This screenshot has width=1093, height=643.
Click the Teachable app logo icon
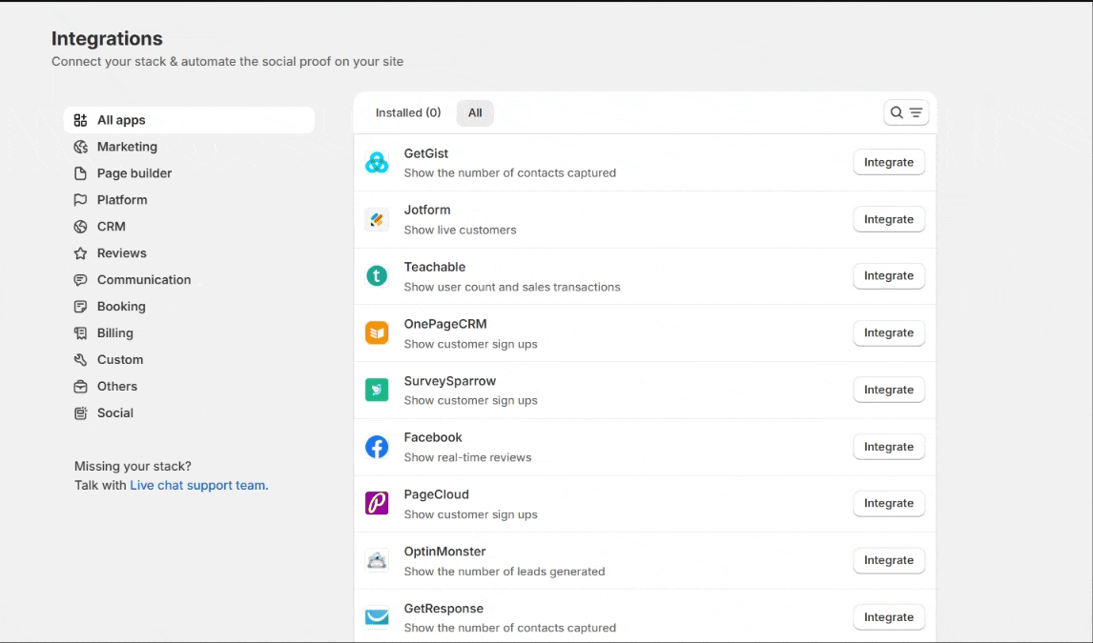377,276
